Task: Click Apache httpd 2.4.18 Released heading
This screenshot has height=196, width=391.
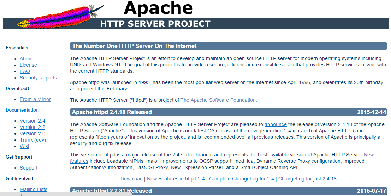Action: click(112, 112)
